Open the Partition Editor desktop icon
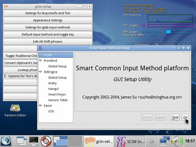The image size is (196, 147). point(15,110)
